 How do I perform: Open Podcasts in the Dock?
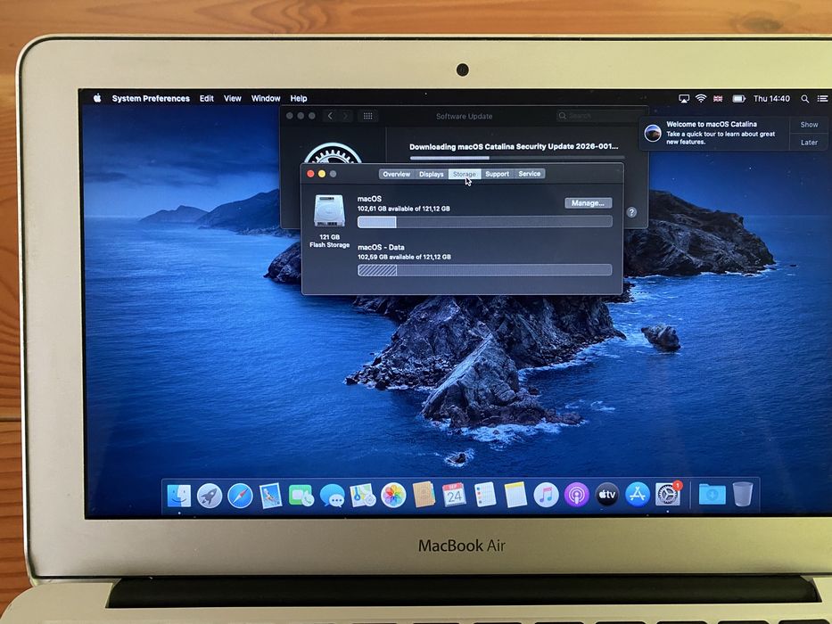pos(577,495)
